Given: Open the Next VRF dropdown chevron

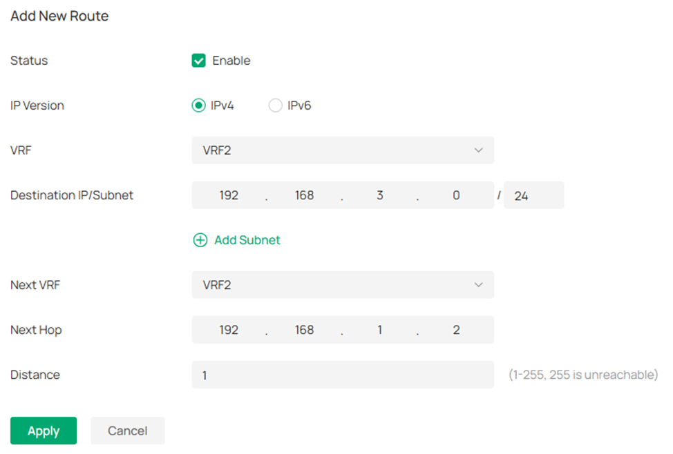Looking at the screenshot, I should 479,284.
